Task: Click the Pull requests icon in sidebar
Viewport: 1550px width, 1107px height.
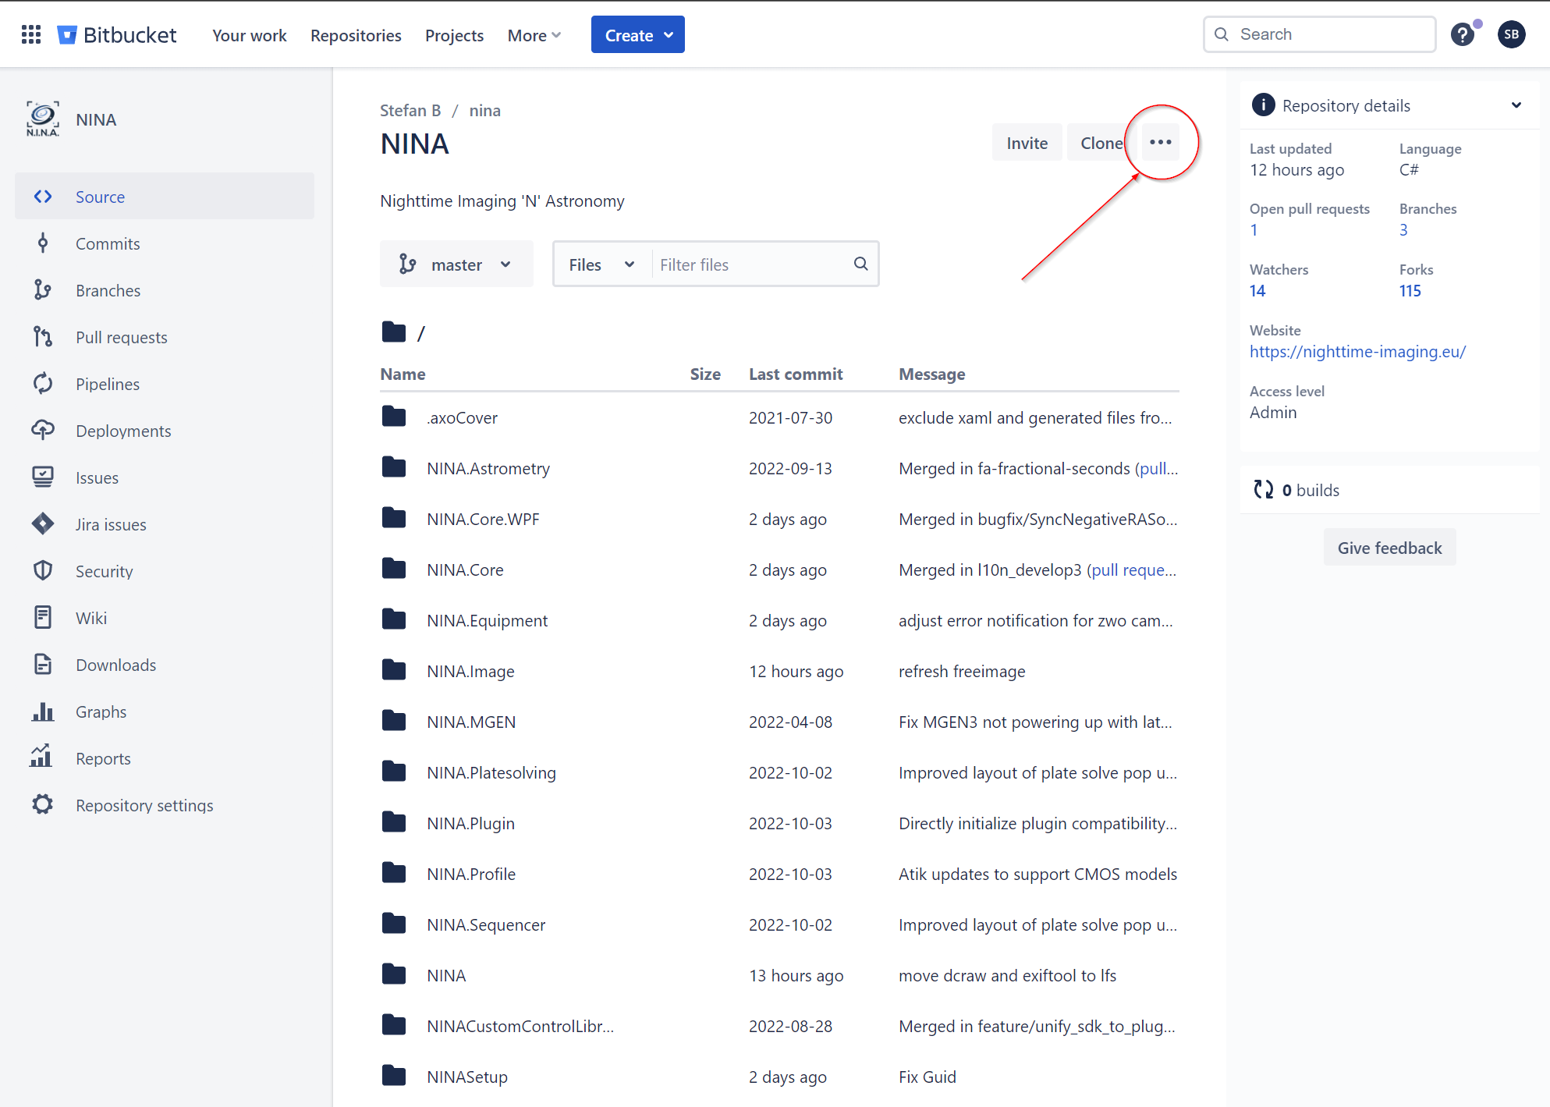Action: (43, 337)
